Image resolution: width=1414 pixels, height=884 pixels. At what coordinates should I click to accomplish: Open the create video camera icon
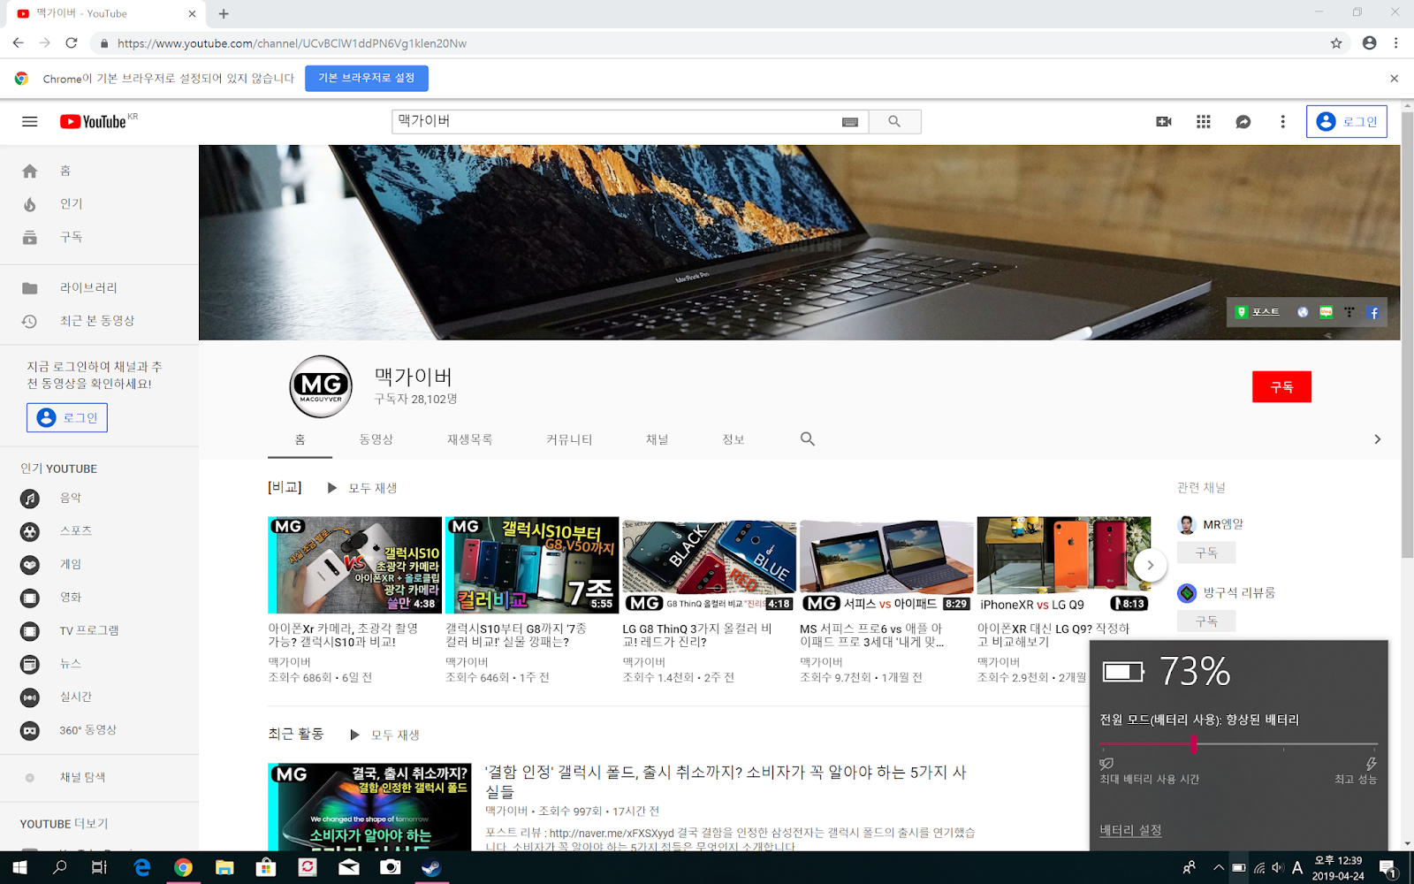(1164, 122)
